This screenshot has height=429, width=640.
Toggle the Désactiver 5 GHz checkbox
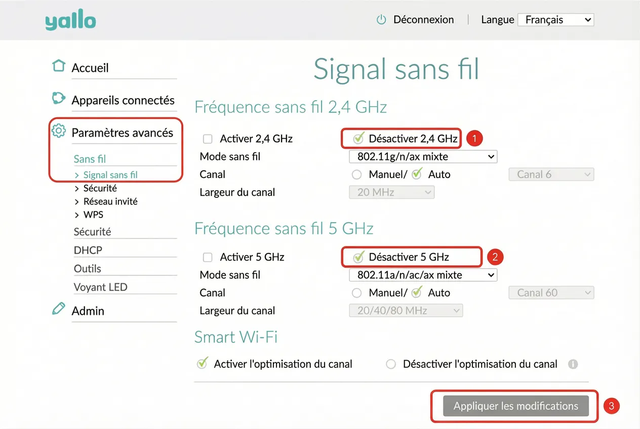[x=358, y=256]
